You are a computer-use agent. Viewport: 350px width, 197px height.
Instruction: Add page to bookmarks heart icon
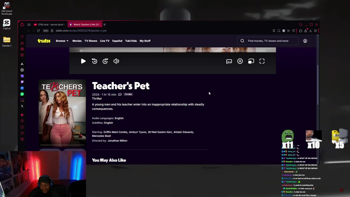coord(293,31)
